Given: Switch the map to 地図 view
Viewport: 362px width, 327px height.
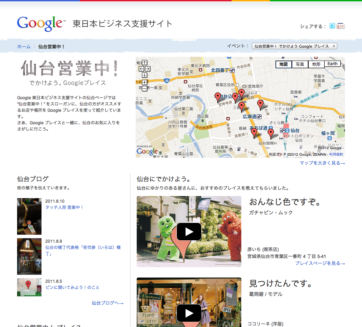Looking at the screenshot, I should pos(284,64).
